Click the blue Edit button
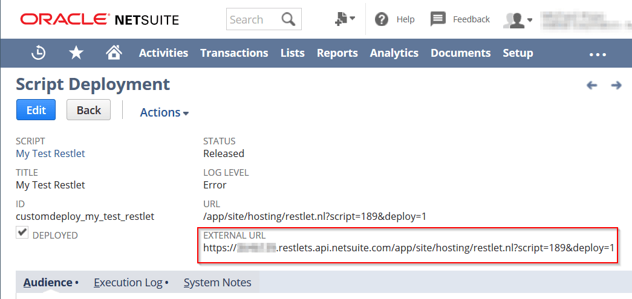 [x=36, y=109]
